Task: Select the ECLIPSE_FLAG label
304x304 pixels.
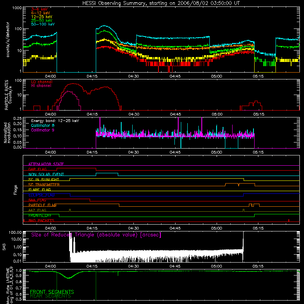Action: 41,195
